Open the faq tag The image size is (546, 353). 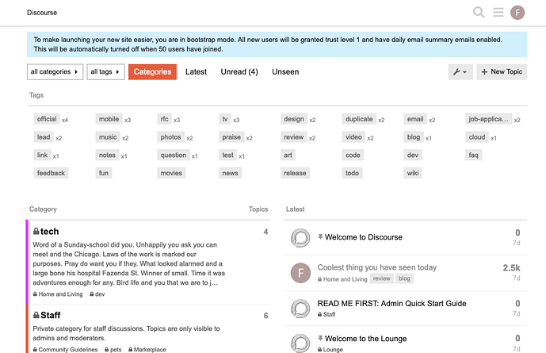coord(474,155)
